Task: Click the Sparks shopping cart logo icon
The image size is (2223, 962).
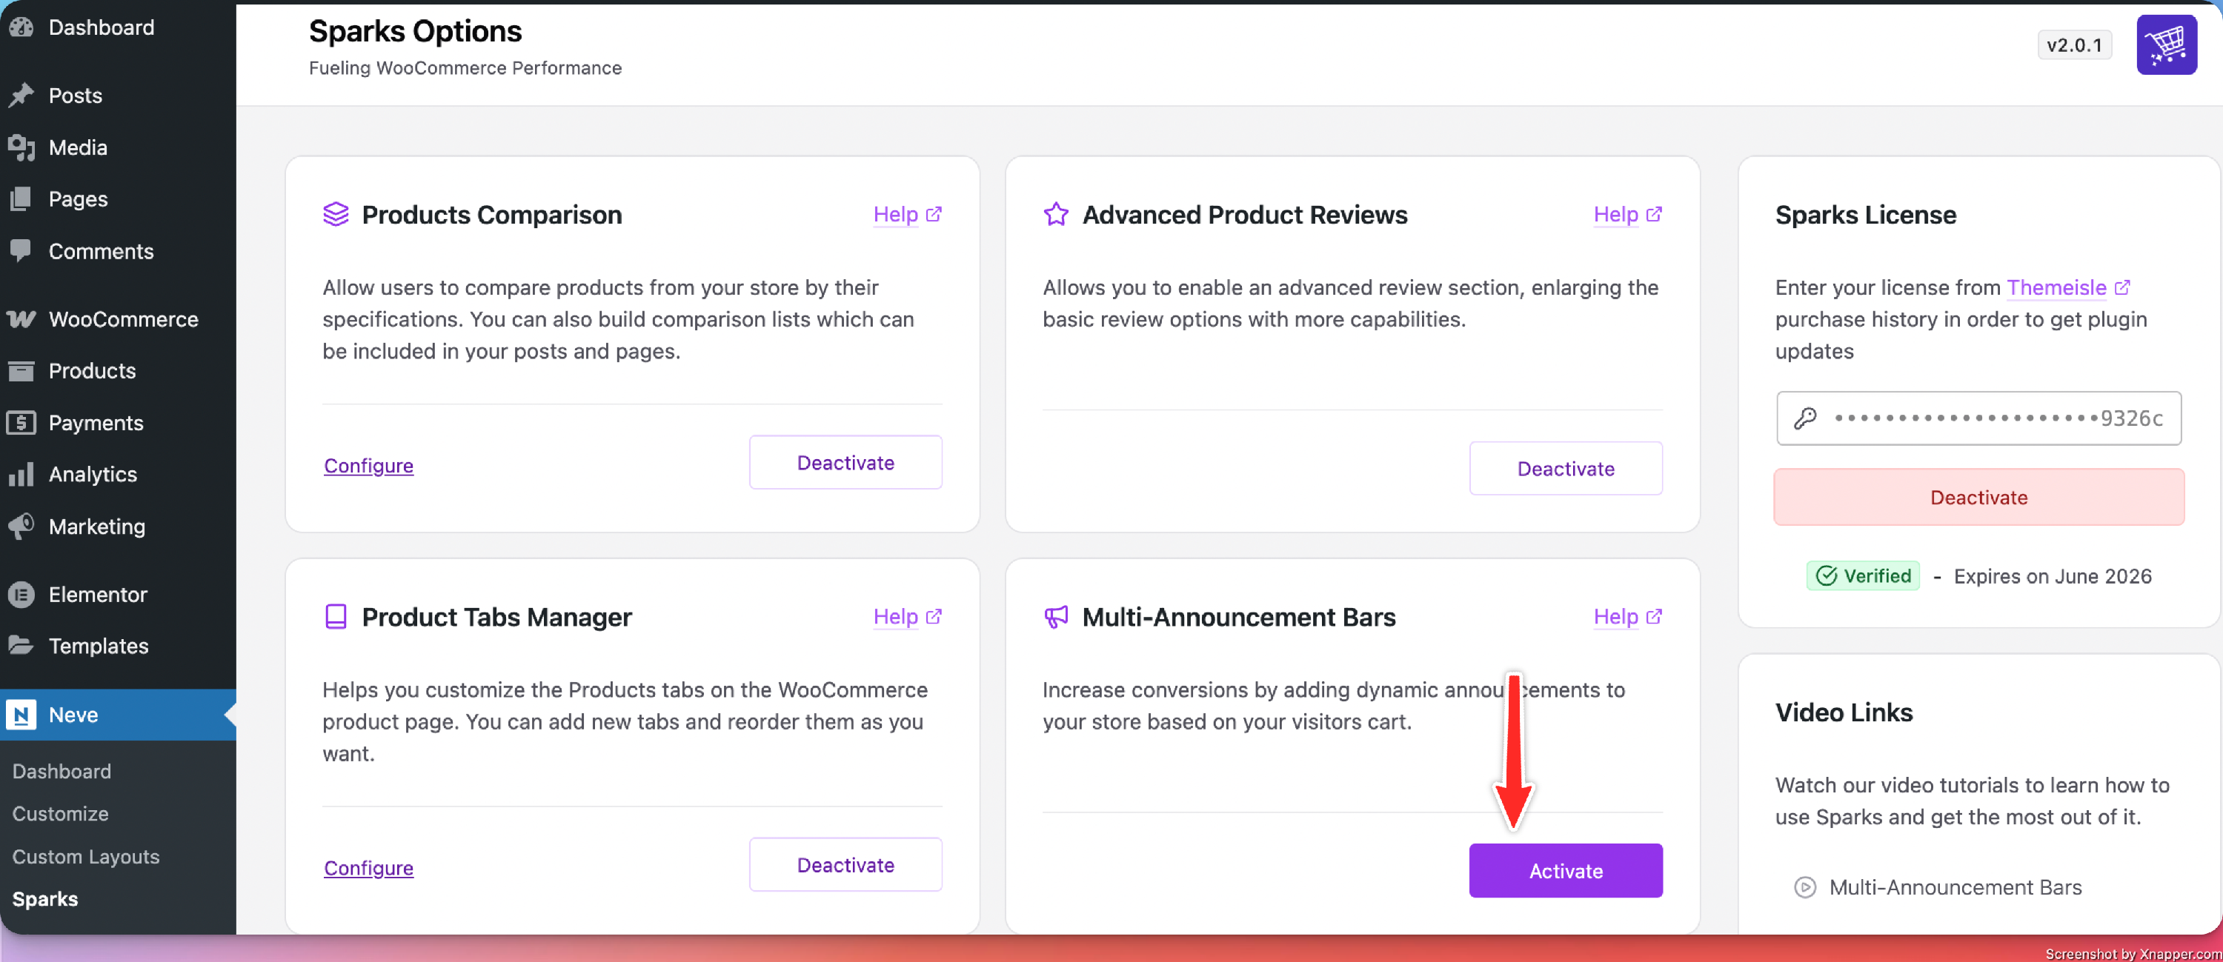Action: point(2166,45)
